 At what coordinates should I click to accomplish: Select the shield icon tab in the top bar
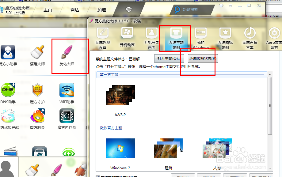[x=129, y=9]
